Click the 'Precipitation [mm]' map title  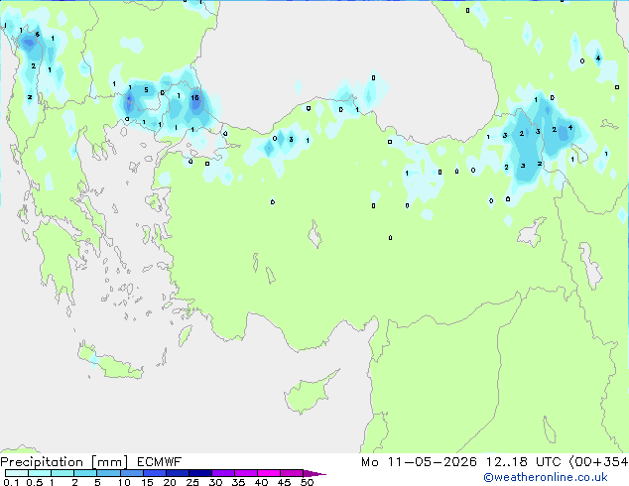[x=64, y=462]
